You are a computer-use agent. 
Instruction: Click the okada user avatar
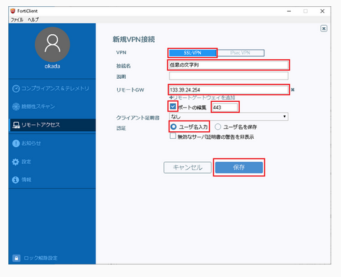[52, 44]
